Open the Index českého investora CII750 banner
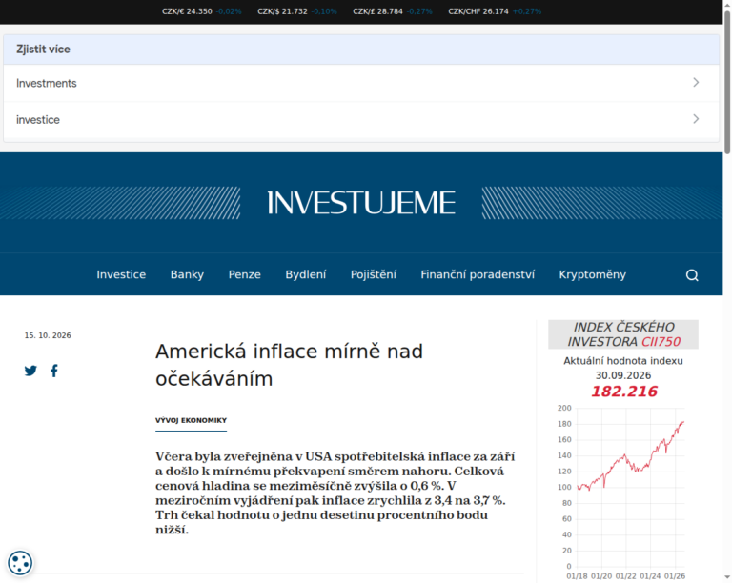Viewport: 732px width, 583px height. [x=622, y=334]
